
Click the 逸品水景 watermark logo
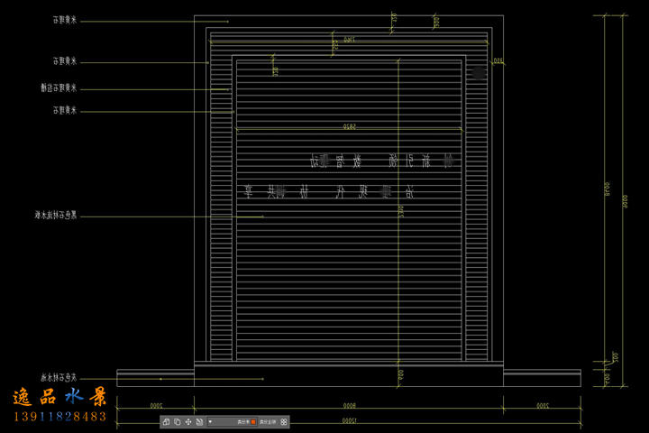pos(59,398)
